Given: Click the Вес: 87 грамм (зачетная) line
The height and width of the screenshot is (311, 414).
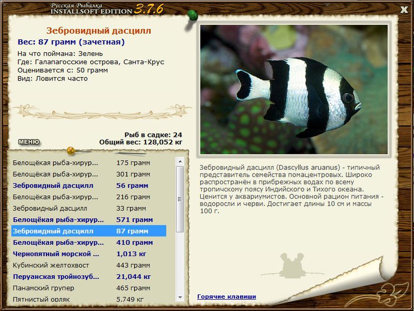Looking at the screenshot, I should pyautogui.click(x=71, y=42).
